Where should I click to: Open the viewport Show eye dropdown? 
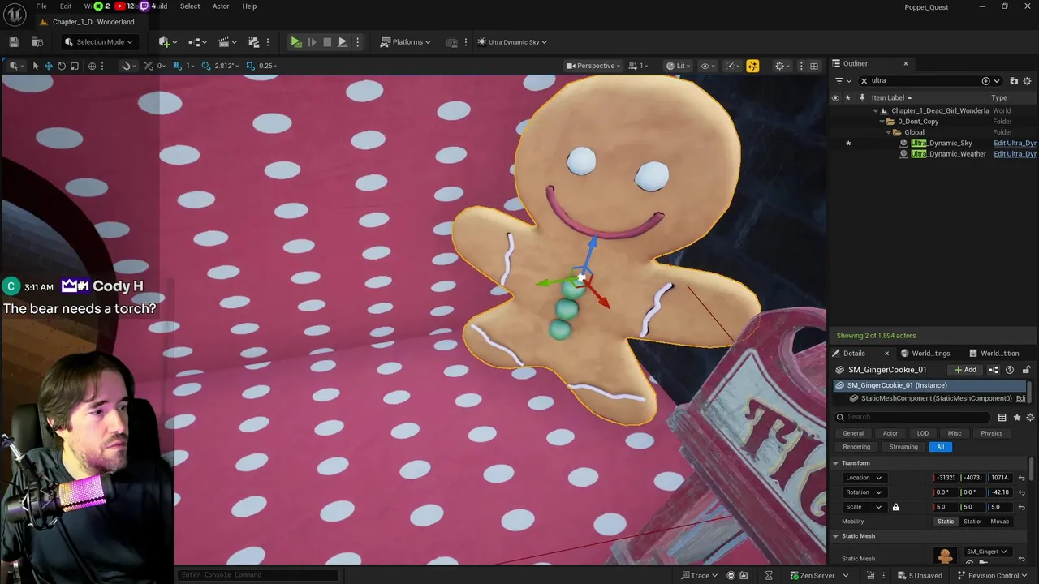tap(707, 66)
